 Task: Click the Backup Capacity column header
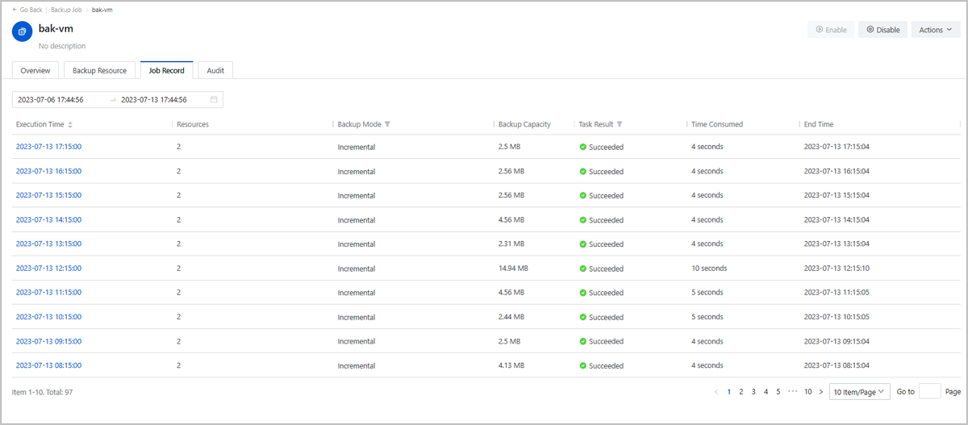tap(524, 124)
